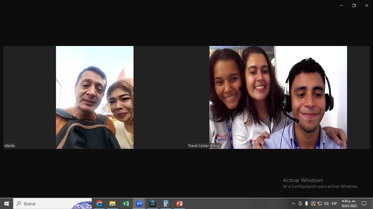This screenshot has height=209, width=373.
Task: Open the Windows Start menu
Action: click(x=7, y=204)
